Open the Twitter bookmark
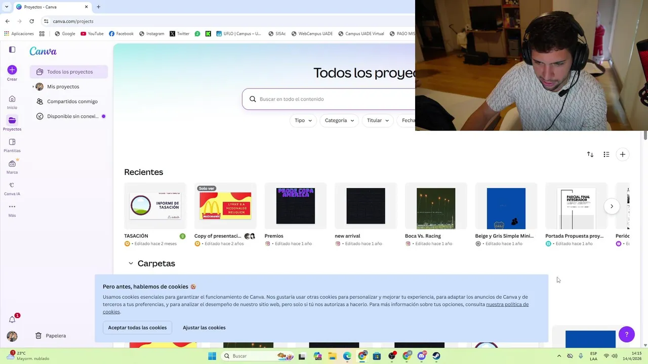 pyautogui.click(x=179, y=34)
